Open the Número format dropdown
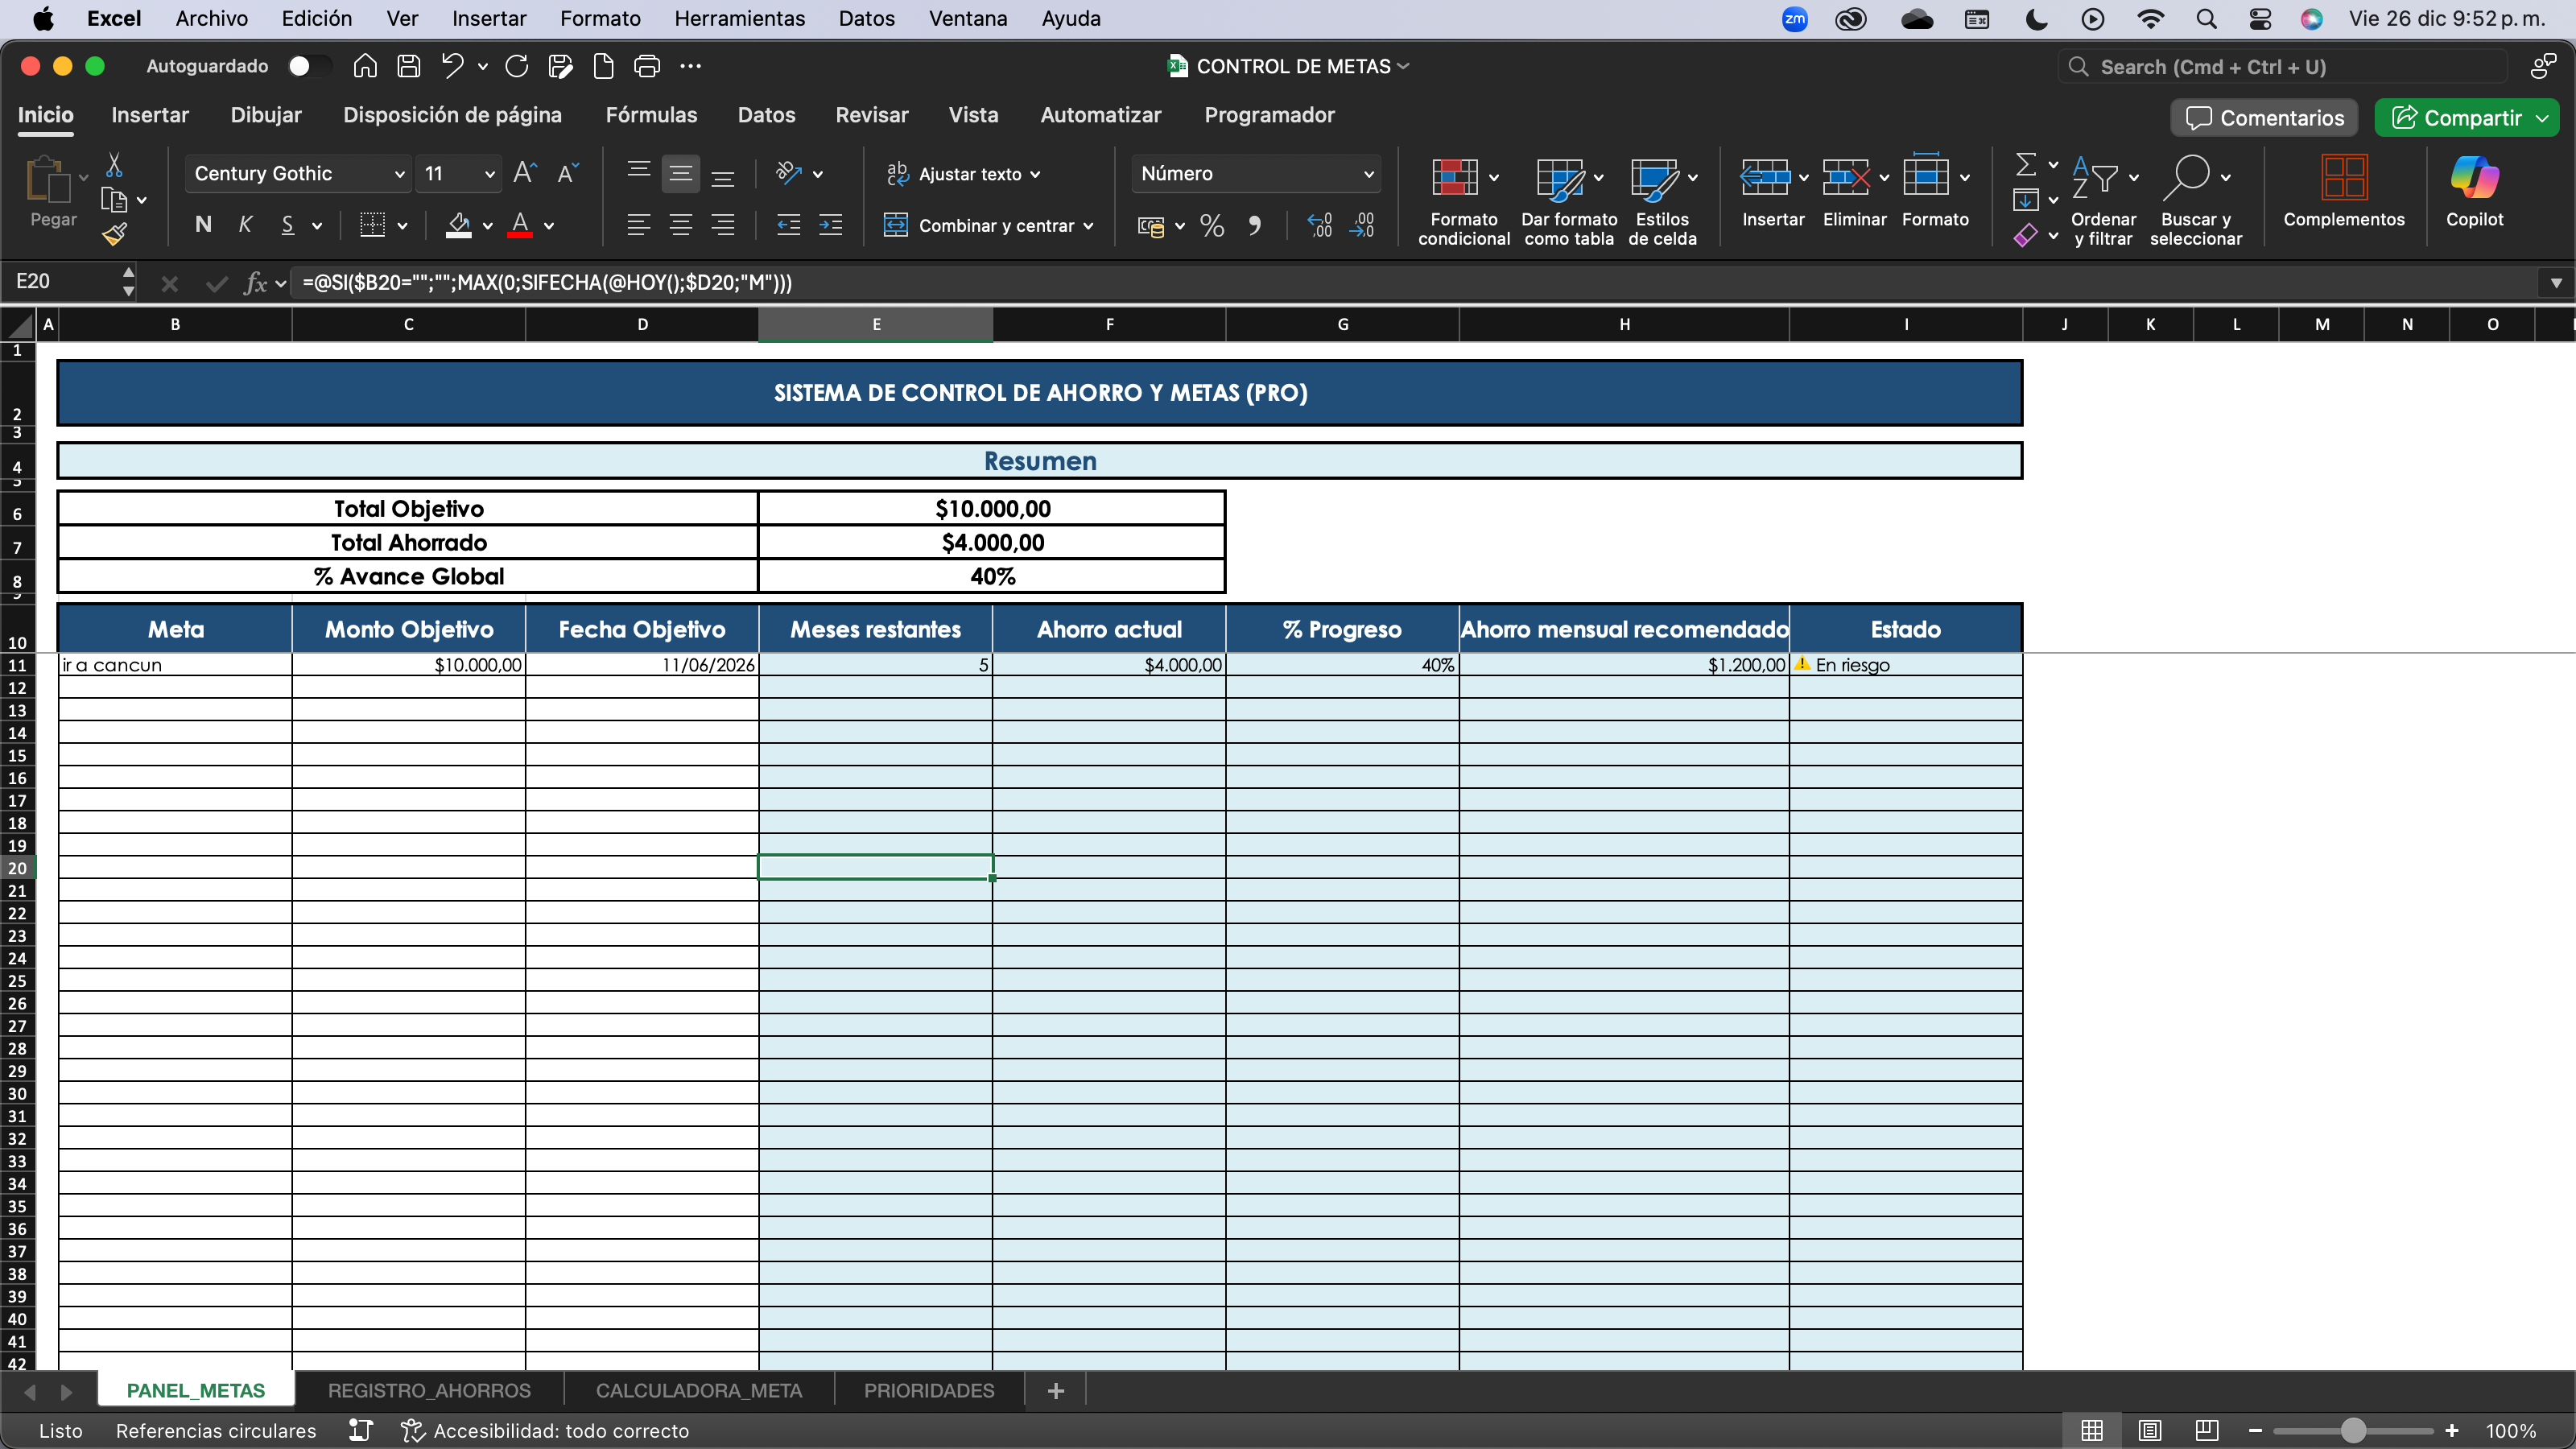The width and height of the screenshot is (2576, 1449). pyautogui.click(x=1368, y=174)
